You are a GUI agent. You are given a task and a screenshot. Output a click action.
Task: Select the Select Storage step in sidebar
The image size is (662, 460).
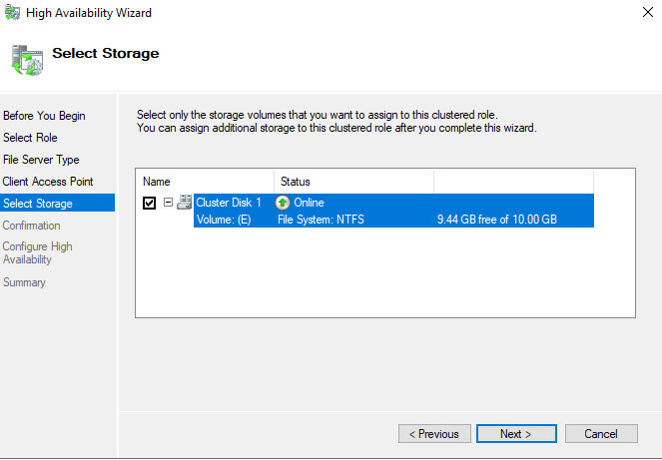click(38, 204)
